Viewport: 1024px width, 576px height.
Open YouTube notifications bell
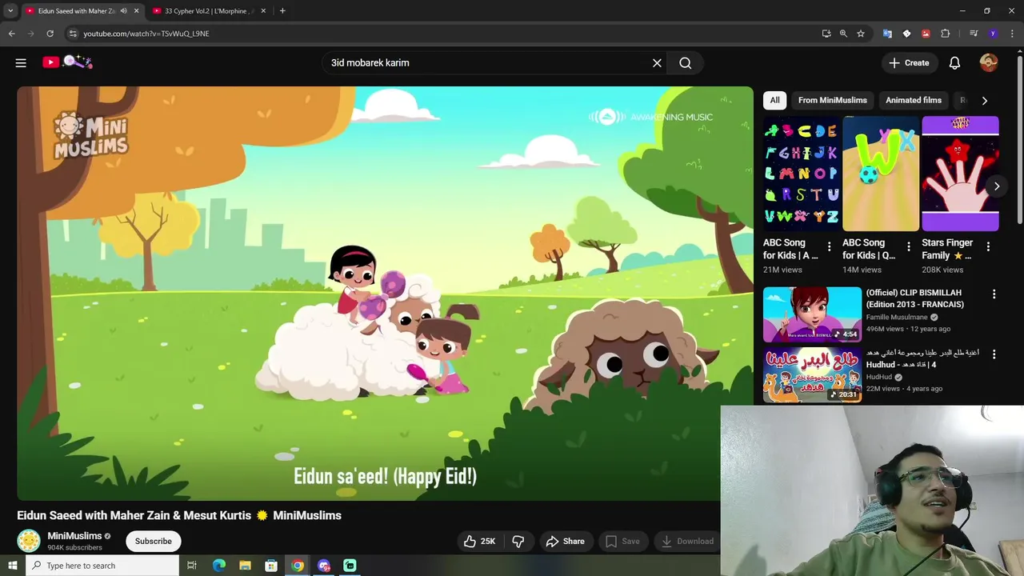954,62
